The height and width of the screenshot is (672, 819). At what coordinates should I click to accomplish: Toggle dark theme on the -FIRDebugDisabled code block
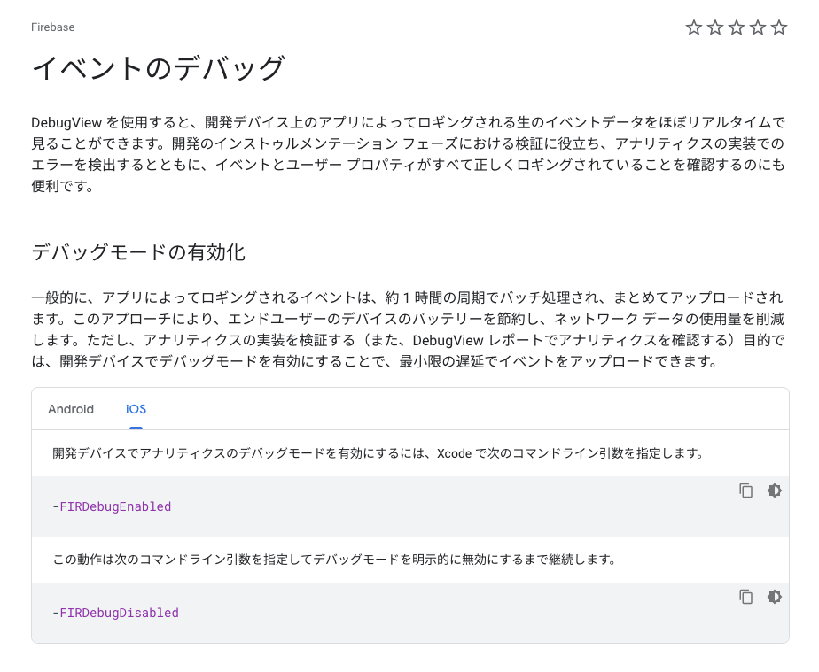pos(774,597)
